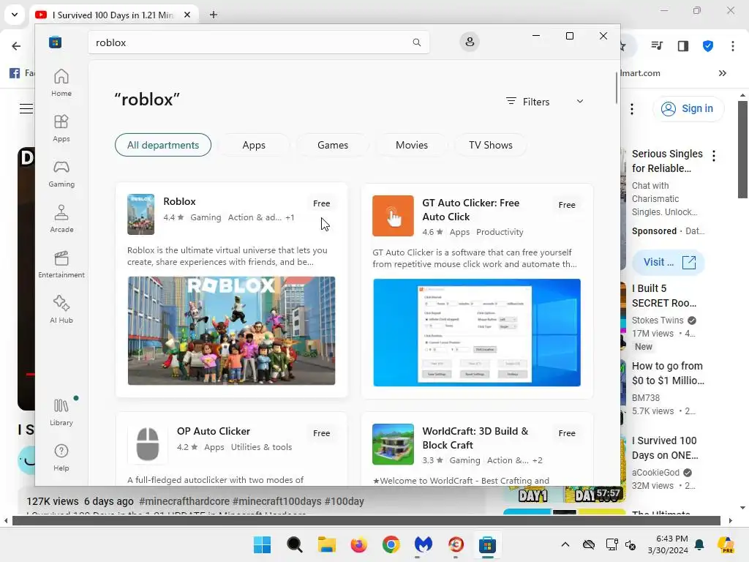This screenshot has height=562, width=749.
Task: Click the GT Auto Clicker orange icon
Action: point(393,216)
